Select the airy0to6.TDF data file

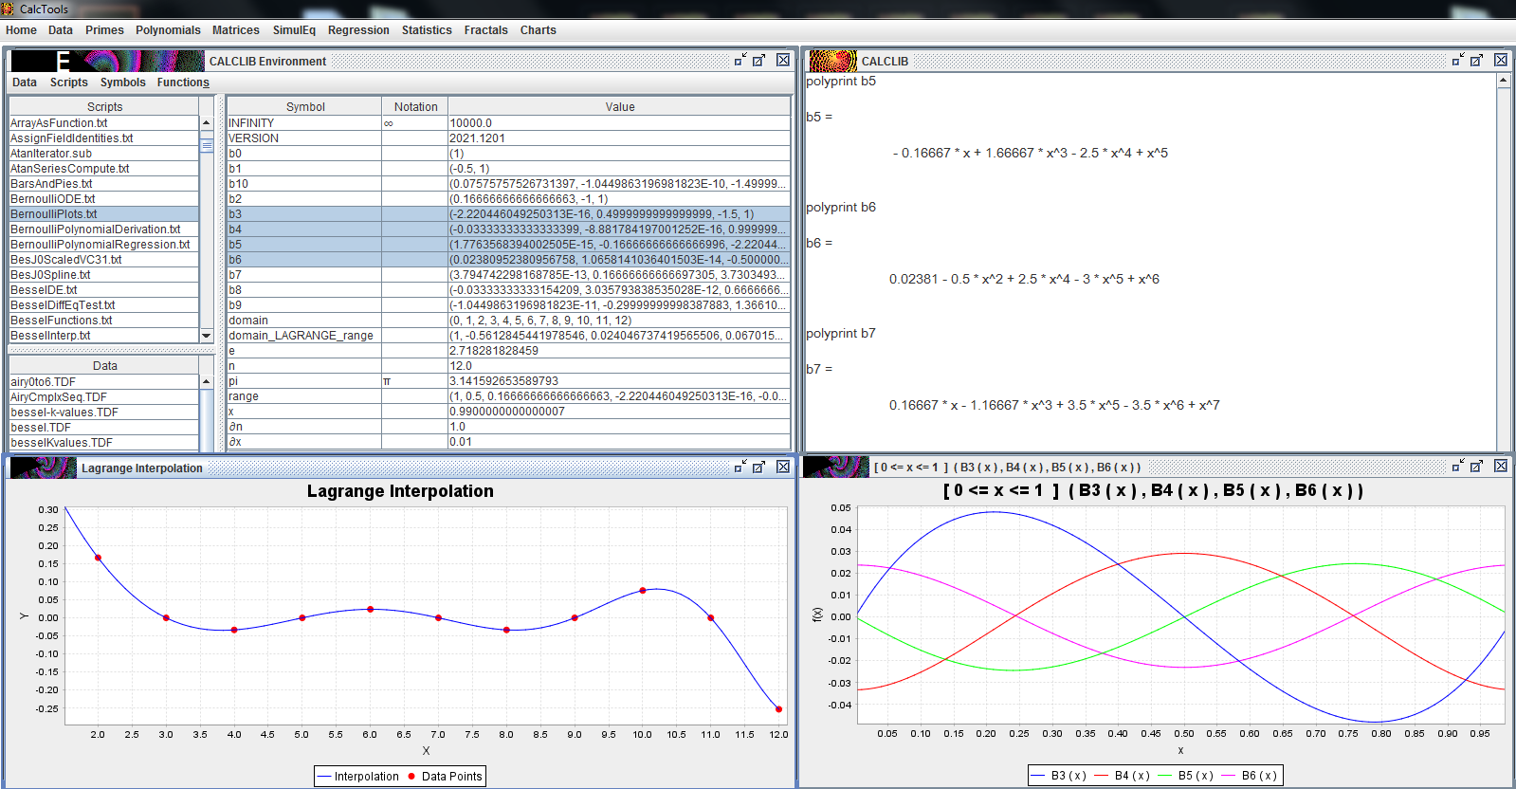tap(104, 382)
